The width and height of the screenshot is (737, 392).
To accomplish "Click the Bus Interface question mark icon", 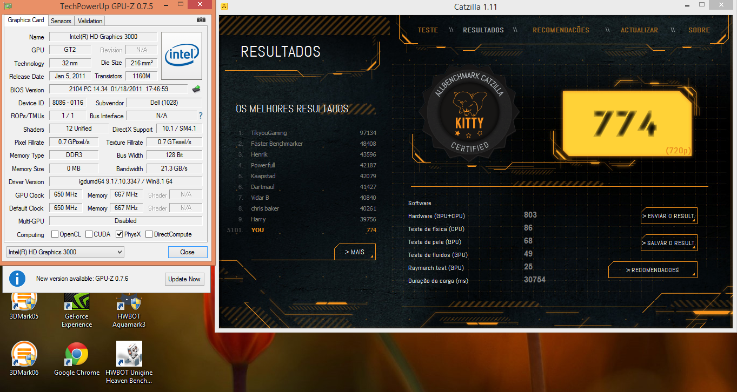I will pos(201,116).
